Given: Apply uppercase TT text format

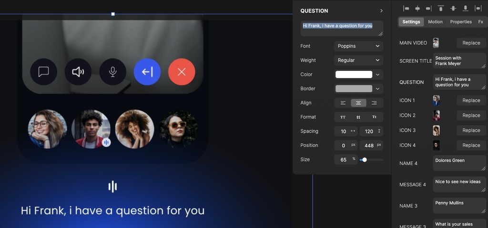Looking at the screenshot, I should coord(343,117).
